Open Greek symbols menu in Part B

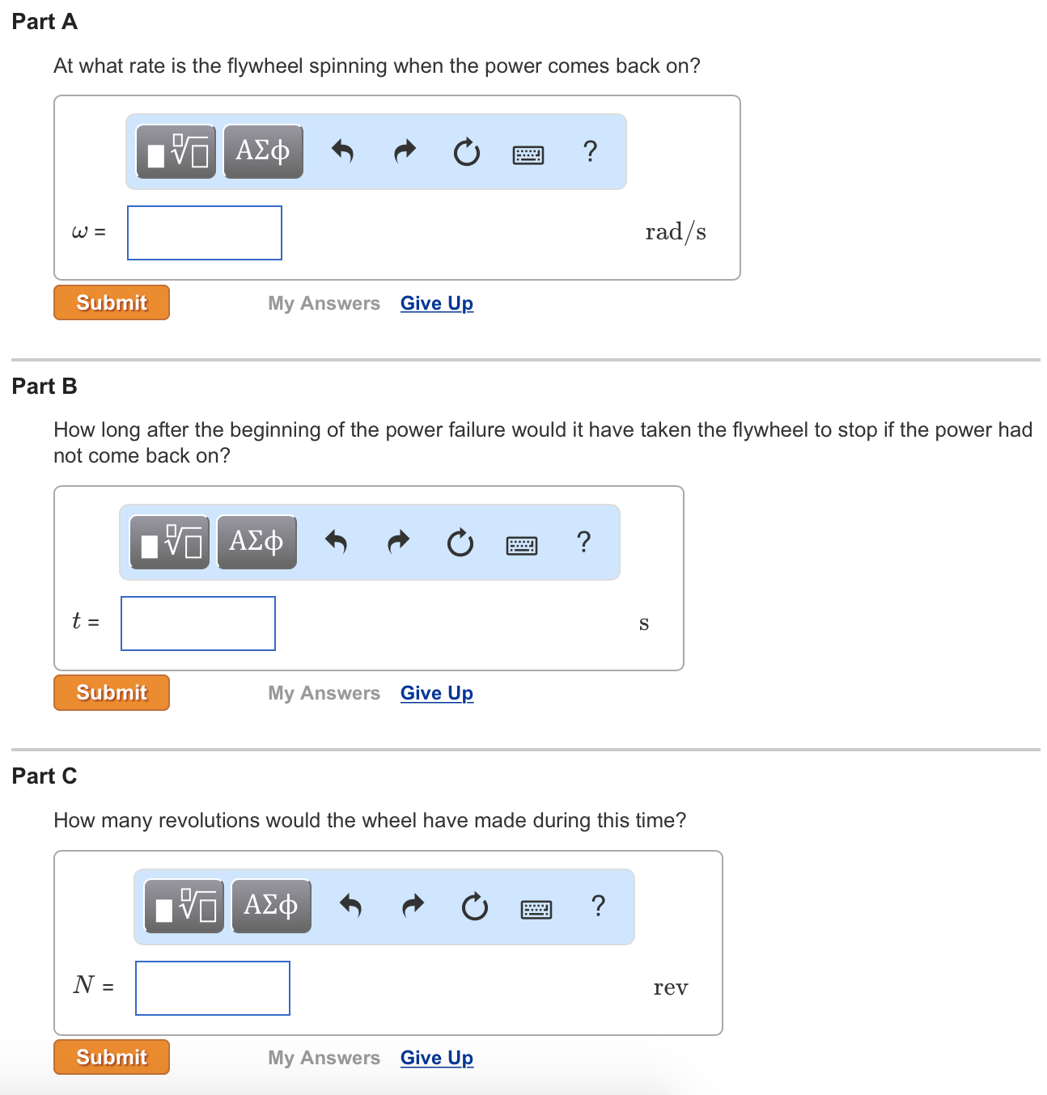pos(256,542)
